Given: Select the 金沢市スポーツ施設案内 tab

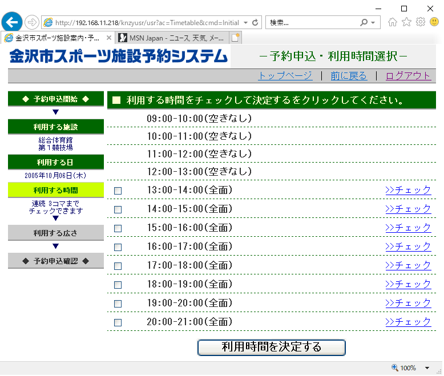Looking at the screenshot, I should coord(58,38).
